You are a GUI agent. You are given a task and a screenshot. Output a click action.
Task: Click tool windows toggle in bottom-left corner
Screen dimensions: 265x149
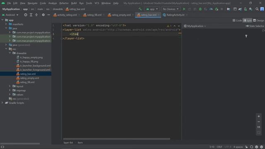click(2, 147)
